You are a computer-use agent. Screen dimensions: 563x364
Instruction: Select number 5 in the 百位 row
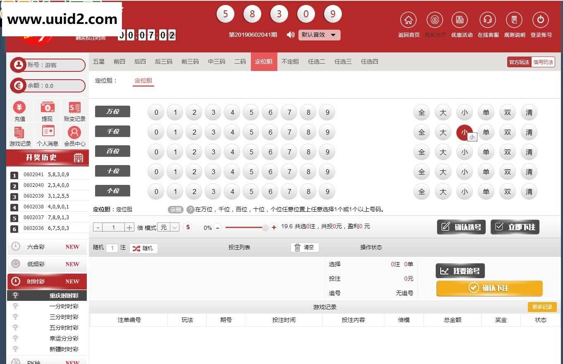coord(251,152)
